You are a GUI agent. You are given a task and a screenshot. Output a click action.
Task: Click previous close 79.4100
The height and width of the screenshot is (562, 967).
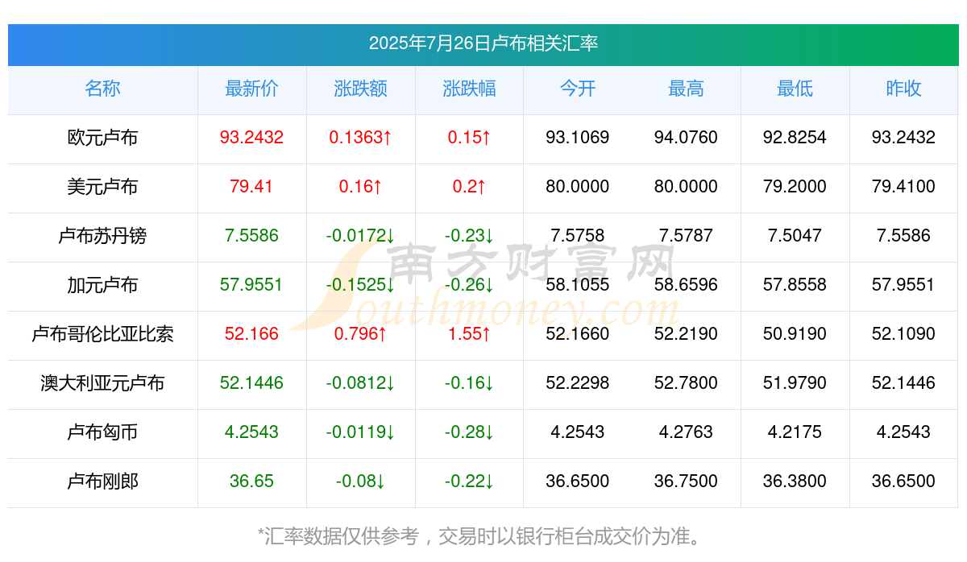903,187
